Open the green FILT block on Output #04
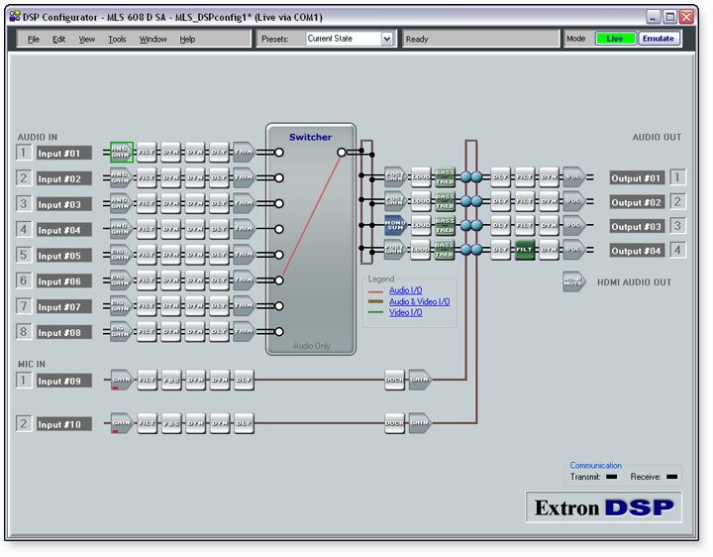The height and width of the screenshot is (557, 713). coord(525,250)
